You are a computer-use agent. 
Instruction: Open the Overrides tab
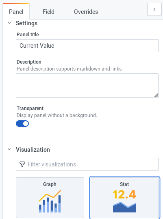tap(86, 12)
